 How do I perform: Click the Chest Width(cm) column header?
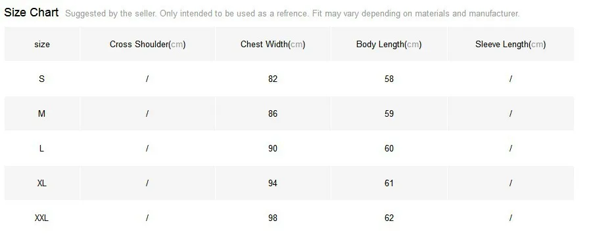tap(273, 45)
